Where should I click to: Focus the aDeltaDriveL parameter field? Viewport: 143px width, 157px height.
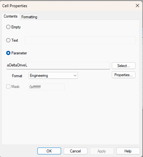(58, 65)
